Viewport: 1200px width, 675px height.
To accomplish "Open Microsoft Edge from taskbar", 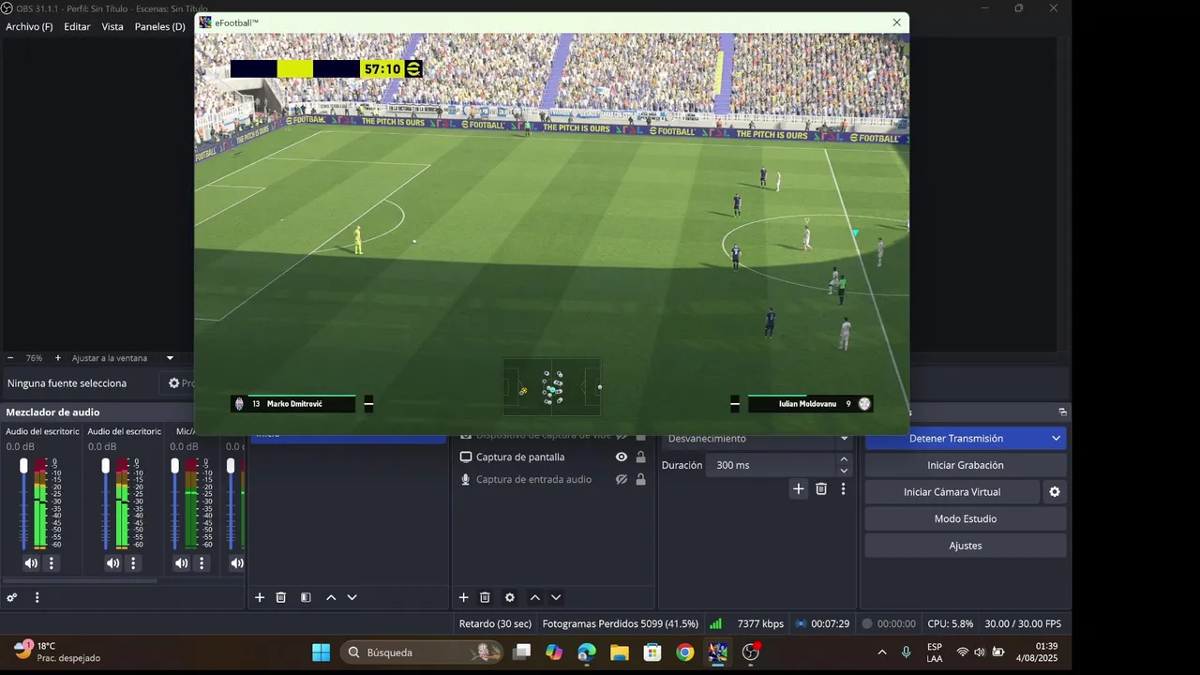I will pyautogui.click(x=587, y=652).
